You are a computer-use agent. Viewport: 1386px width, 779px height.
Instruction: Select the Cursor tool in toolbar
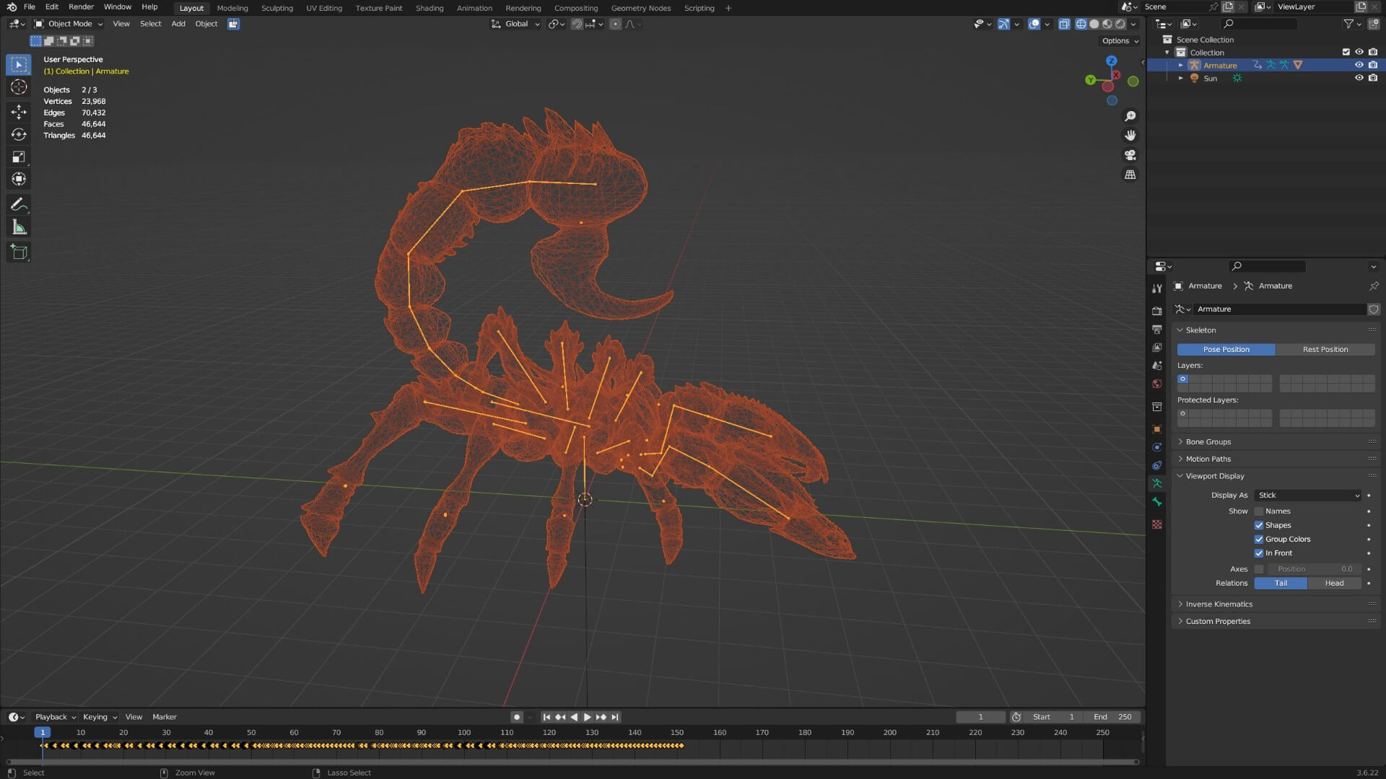click(19, 87)
